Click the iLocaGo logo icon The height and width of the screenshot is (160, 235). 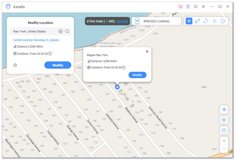pos(8,7)
